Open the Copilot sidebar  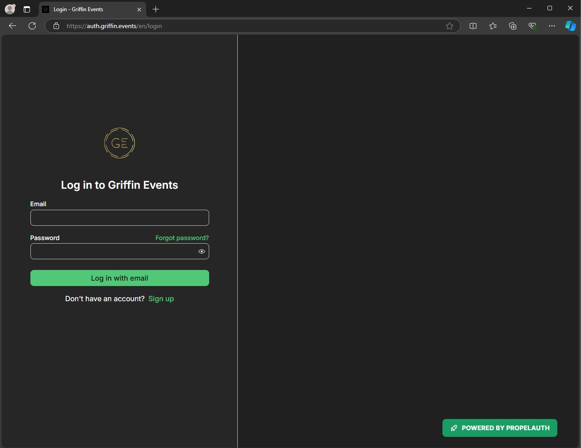[x=571, y=26]
